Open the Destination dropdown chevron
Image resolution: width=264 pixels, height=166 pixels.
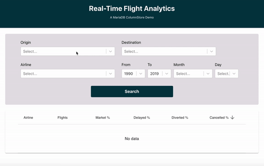(212, 52)
